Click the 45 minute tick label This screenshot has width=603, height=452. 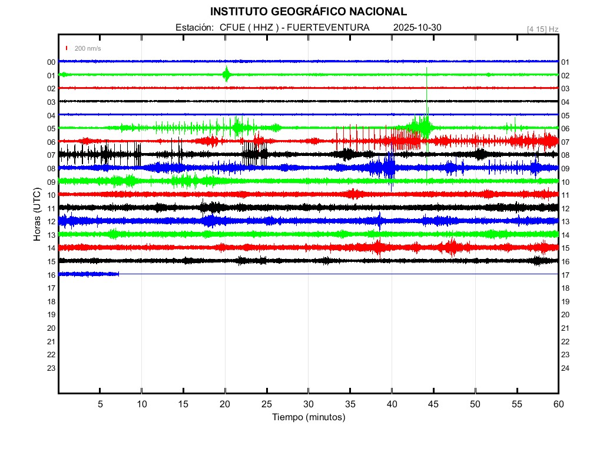pyautogui.click(x=433, y=404)
